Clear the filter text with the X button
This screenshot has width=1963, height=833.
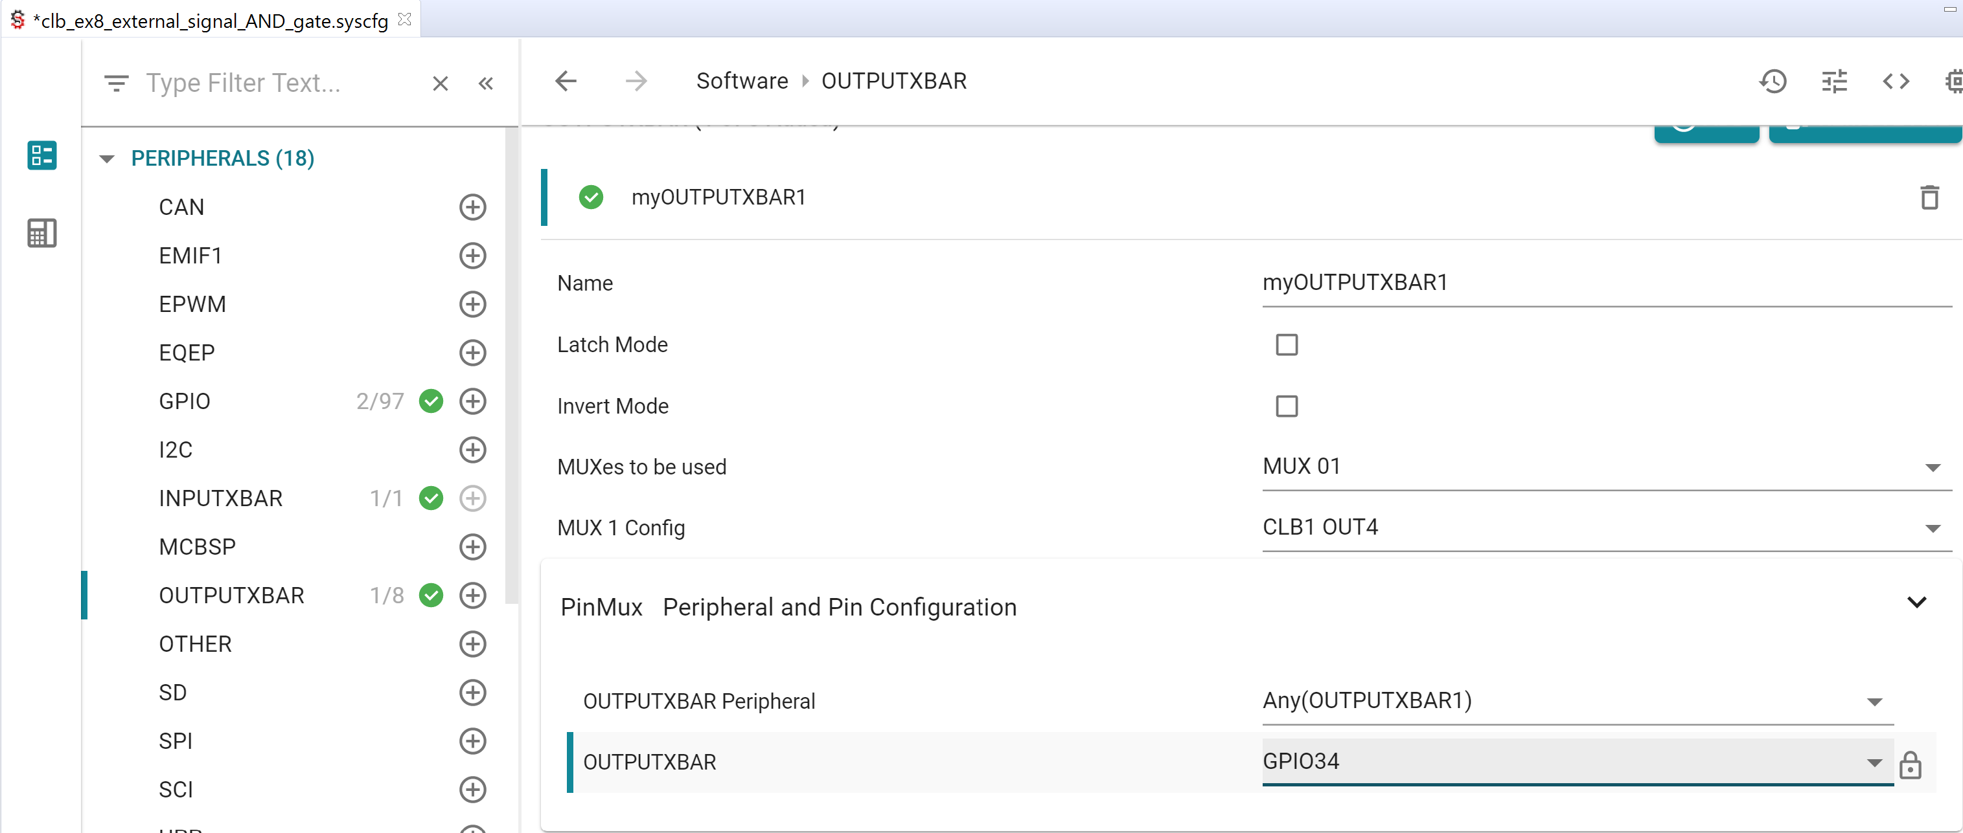pos(440,83)
